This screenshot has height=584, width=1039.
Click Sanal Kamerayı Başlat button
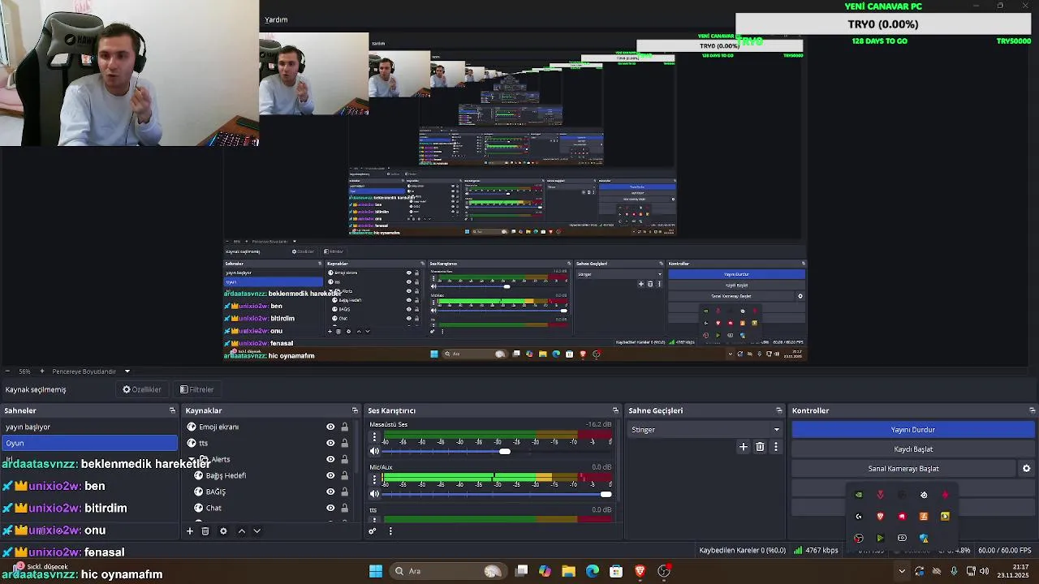[x=903, y=469]
